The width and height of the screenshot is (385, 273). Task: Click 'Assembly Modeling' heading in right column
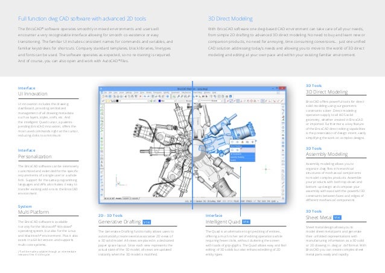326,154
